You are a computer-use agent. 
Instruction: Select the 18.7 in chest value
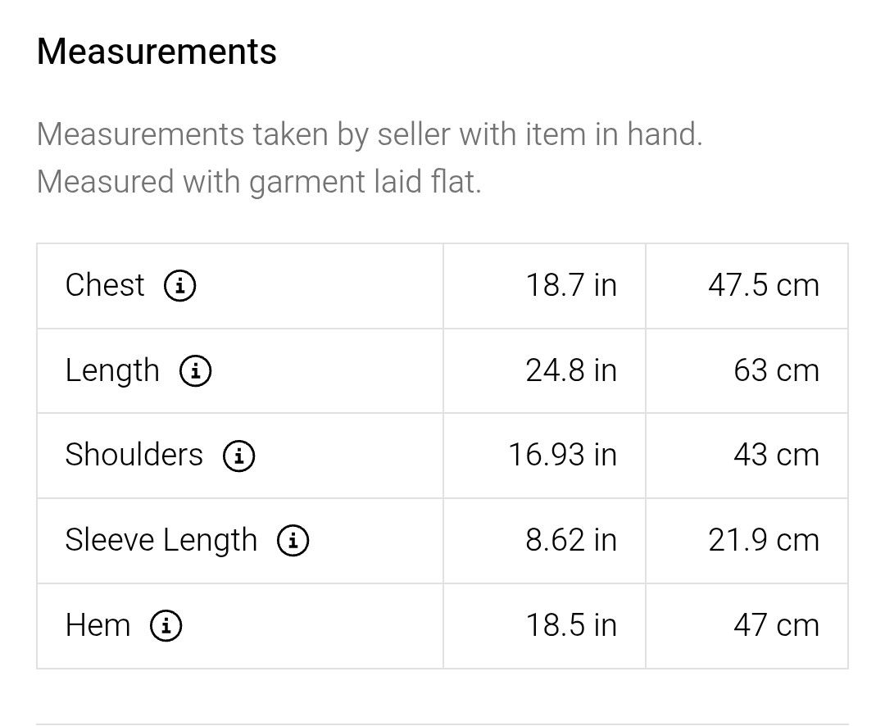tap(571, 285)
